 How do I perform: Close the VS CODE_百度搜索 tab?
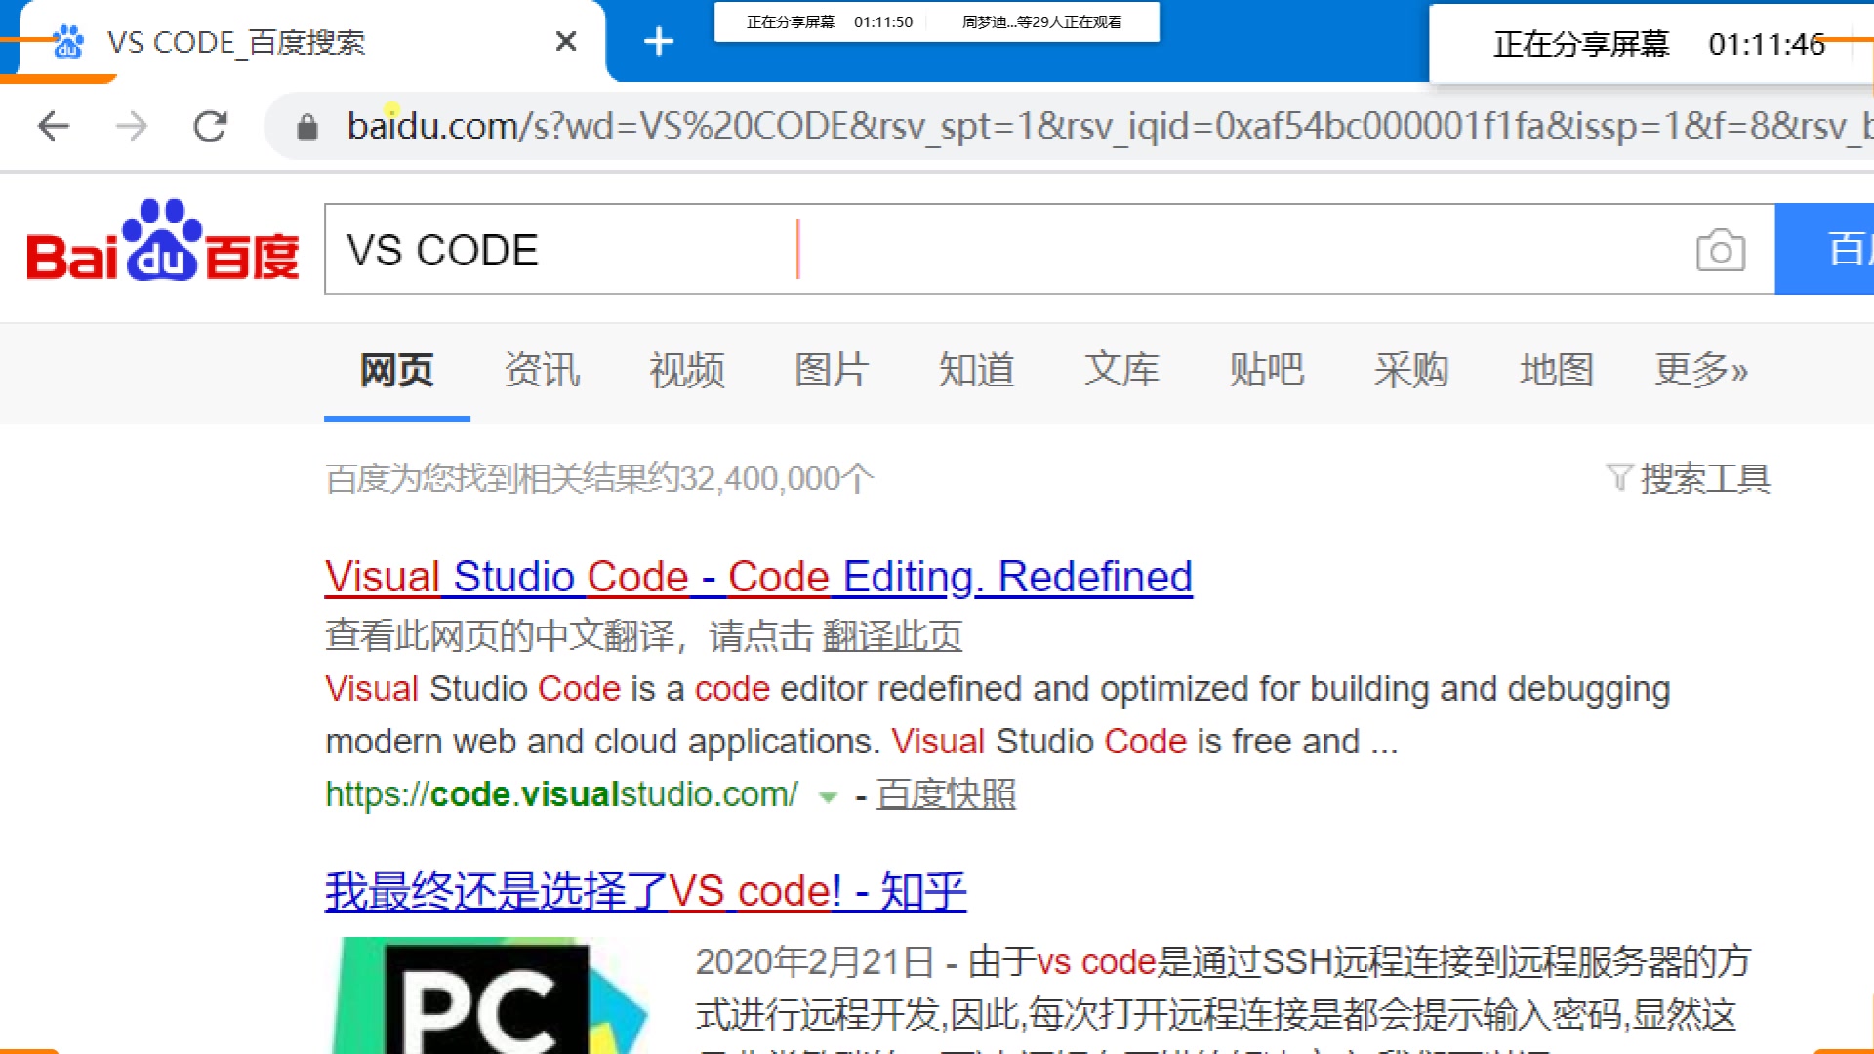point(566,42)
